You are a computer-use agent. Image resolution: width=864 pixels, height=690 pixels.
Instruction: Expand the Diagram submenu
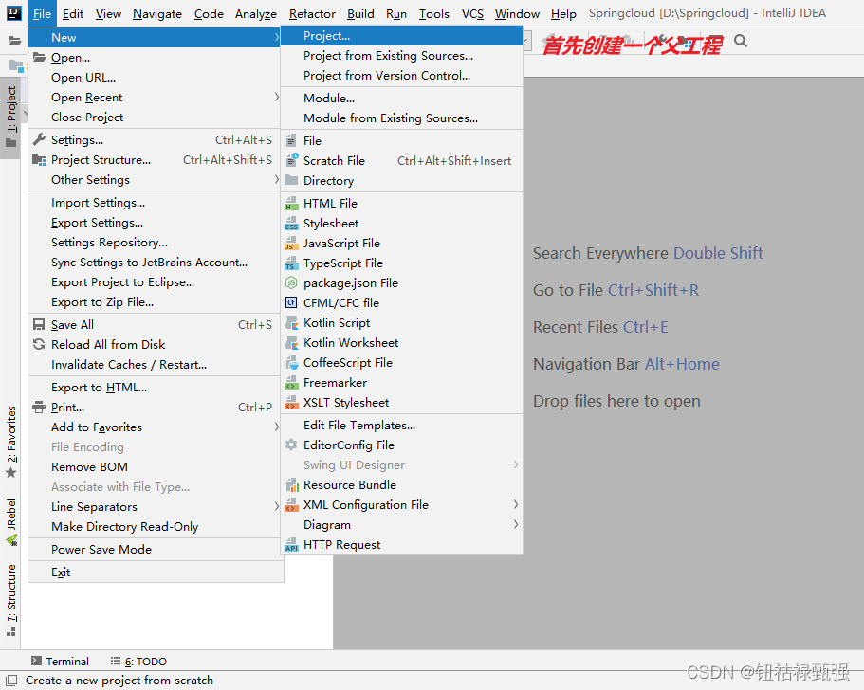402,524
